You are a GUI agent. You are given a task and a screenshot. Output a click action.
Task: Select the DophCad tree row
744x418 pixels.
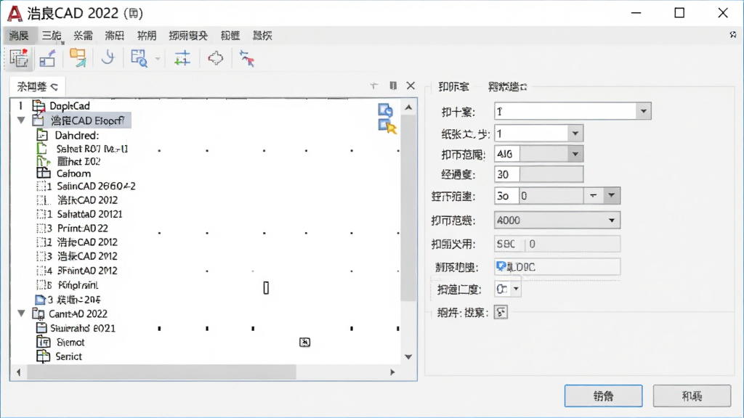[x=69, y=106]
